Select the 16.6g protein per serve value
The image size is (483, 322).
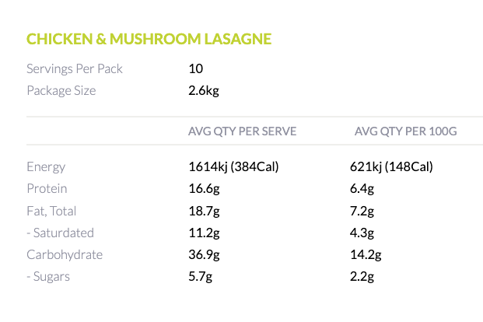[x=204, y=188]
